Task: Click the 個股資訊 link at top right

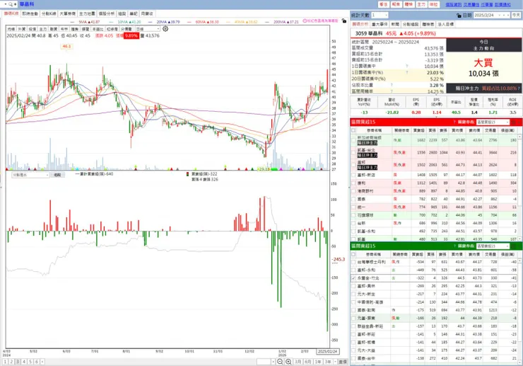Action: [x=453, y=4]
